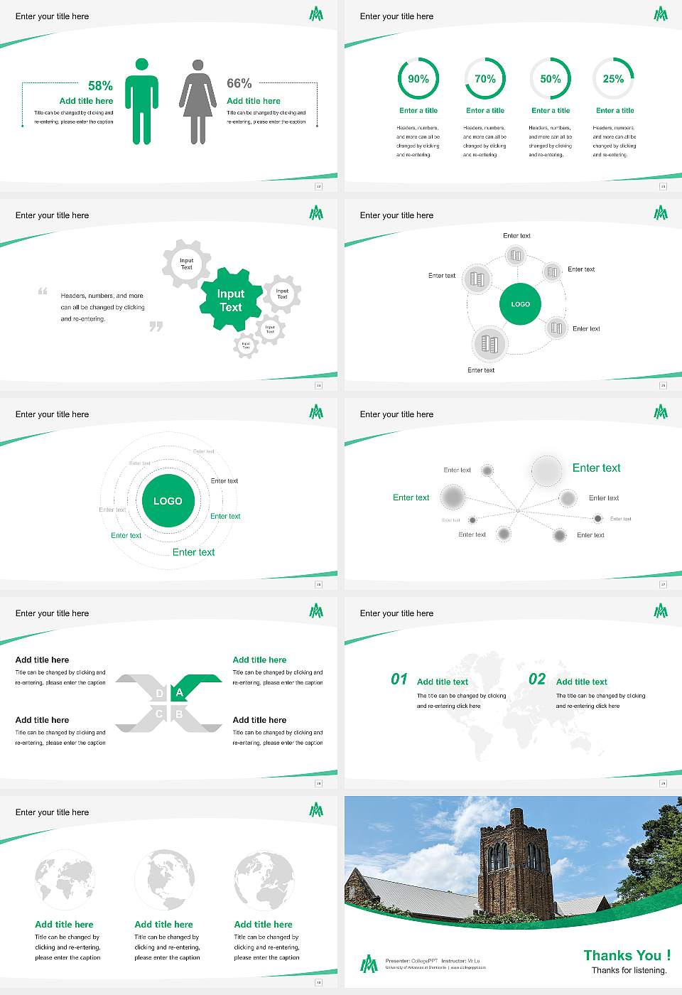Click the gray arrow segment labeled B
This screenshot has width=682, height=995.
196,718
